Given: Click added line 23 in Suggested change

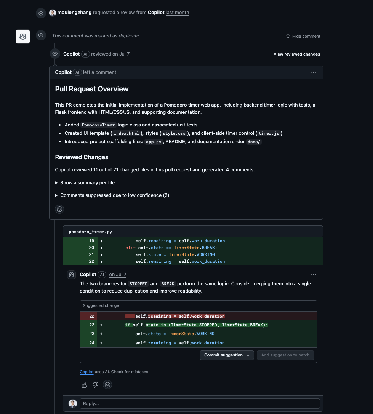Looking at the screenshot, I should (x=199, y=334).
